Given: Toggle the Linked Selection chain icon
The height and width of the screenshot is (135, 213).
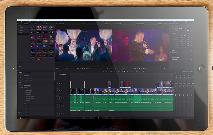Looking at the screenshot, I should pyautogui.click(x=125, y=71).
